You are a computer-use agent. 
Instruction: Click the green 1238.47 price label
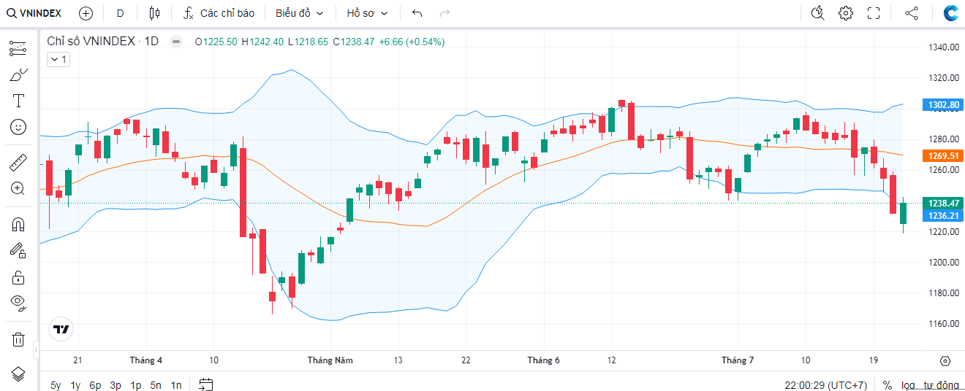[944, 204]
